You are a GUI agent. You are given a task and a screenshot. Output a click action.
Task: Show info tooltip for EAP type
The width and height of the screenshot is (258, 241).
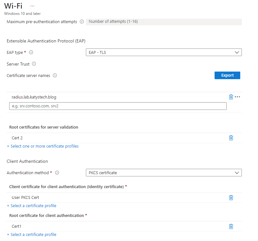click(31, 53)
